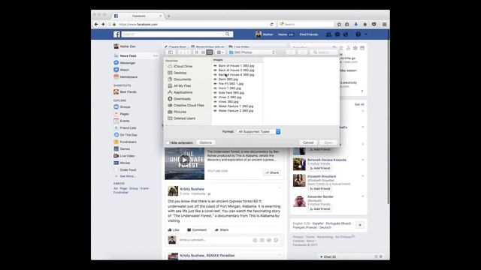This screenshot has width=481, height=270.
Task: Open the 360 Photos folder path dropdown
Action: tap(252, 52)
